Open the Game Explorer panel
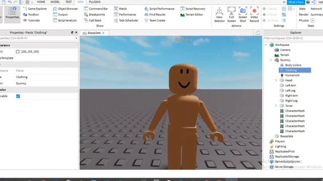The height and width of the screenshot is (181, 323). coord(35,9)
